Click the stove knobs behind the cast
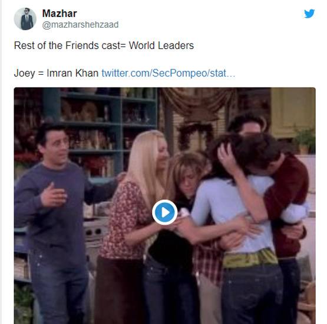Viewport: 327px width, 324px height. coord(95,232)
